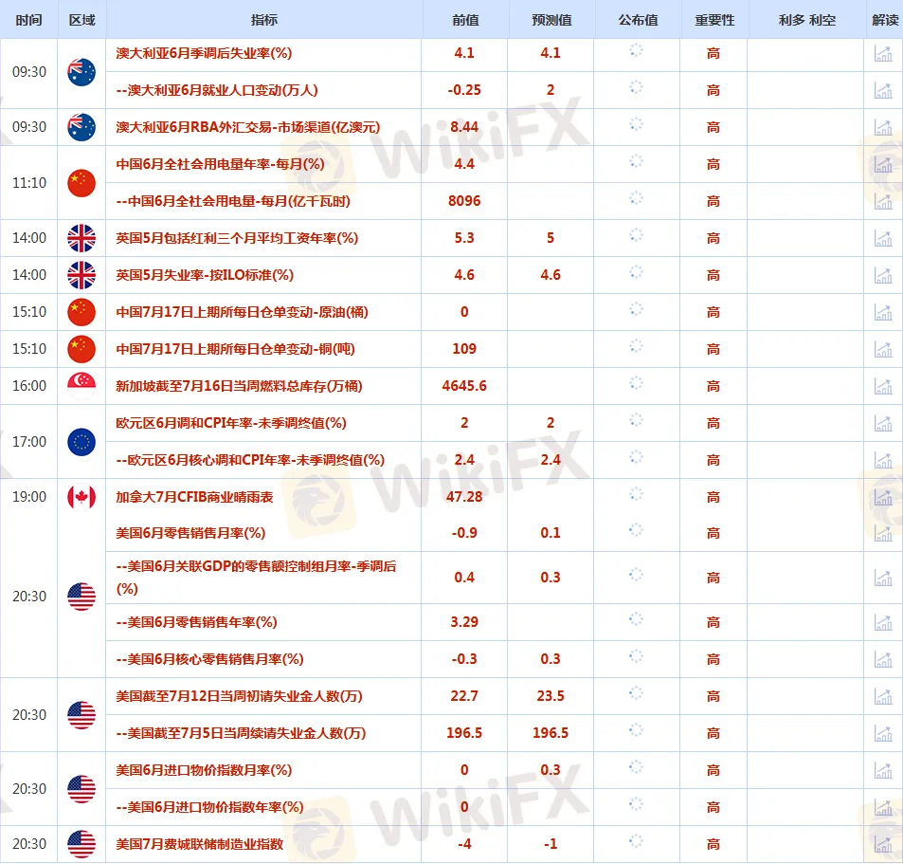903x864 pixels.
Task: Click chart icon for 新加坡 燃料总库存 row
Action: click(883, 386)
